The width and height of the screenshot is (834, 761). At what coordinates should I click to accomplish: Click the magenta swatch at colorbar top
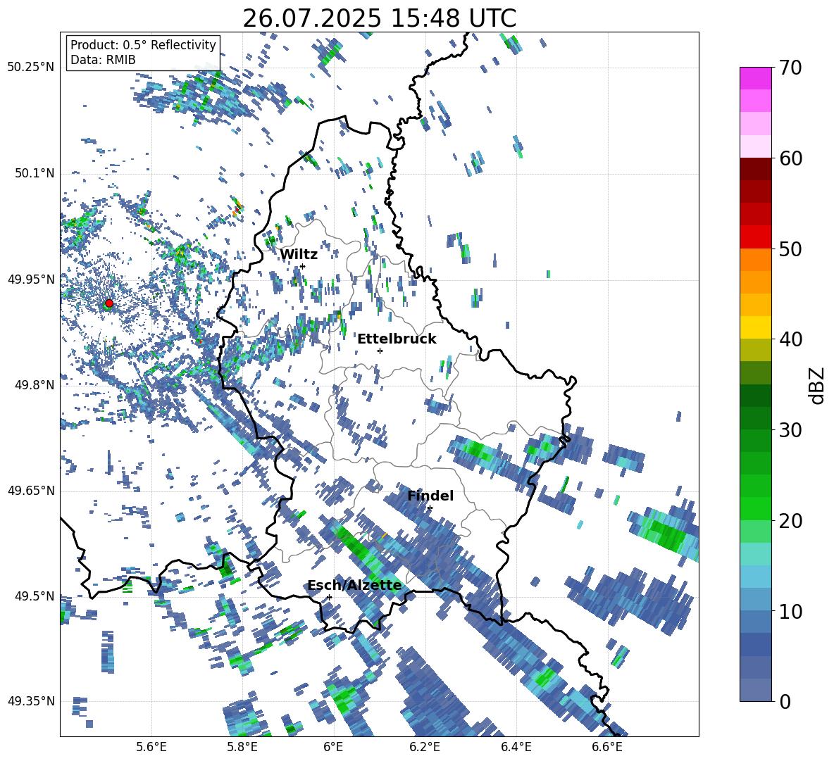(x=755, y=78)
